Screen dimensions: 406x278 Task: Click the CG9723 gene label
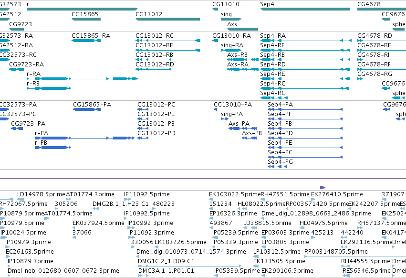[x=21, y=24]
